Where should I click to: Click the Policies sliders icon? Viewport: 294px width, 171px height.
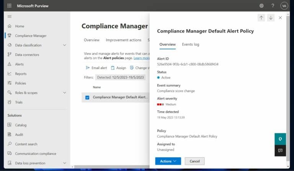(10, 83)
